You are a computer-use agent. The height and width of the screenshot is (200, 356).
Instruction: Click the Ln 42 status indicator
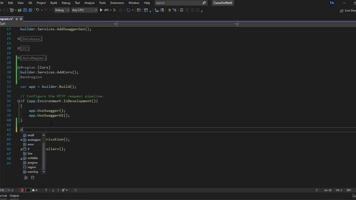pyautogui.click(x=328, y=190)
